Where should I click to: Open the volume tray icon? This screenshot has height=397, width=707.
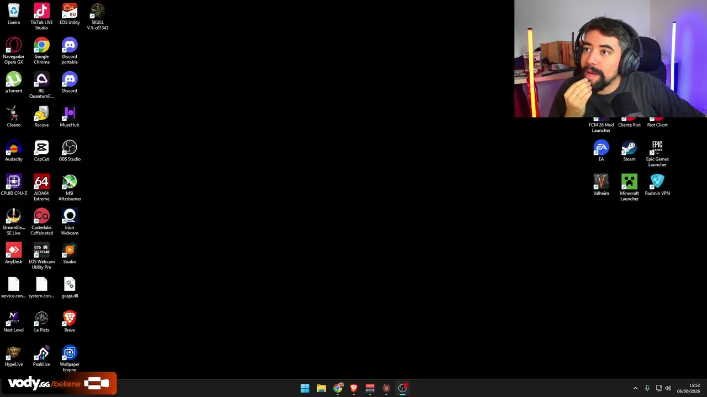[668, 388]
